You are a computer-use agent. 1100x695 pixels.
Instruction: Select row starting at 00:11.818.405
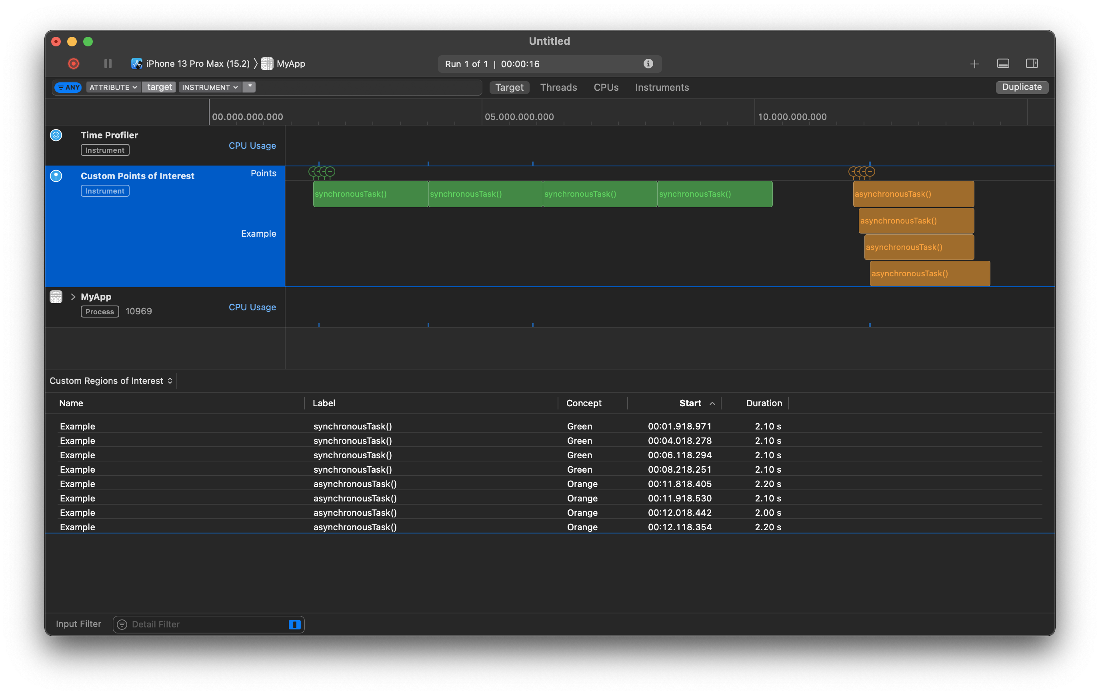(x=550, y=484)
